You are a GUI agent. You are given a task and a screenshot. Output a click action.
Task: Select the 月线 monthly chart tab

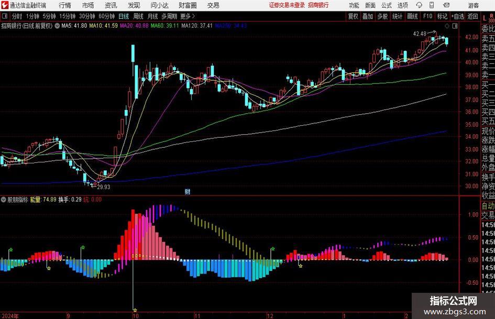[153, 16]
